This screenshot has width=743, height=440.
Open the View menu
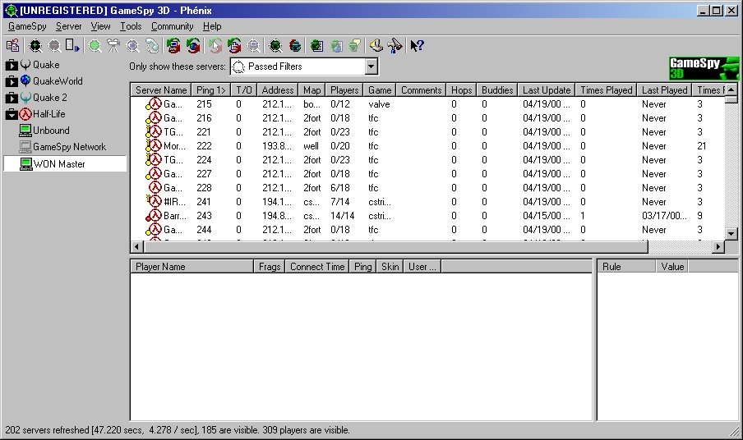pos(100,26)
